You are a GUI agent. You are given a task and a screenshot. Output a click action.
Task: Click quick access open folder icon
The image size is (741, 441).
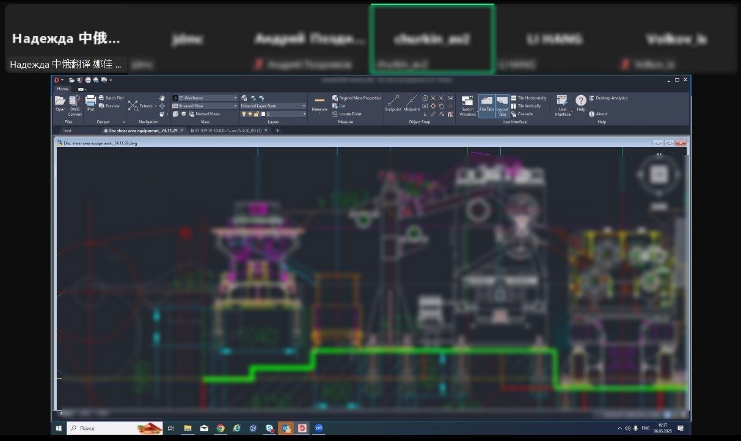[71, 80]
